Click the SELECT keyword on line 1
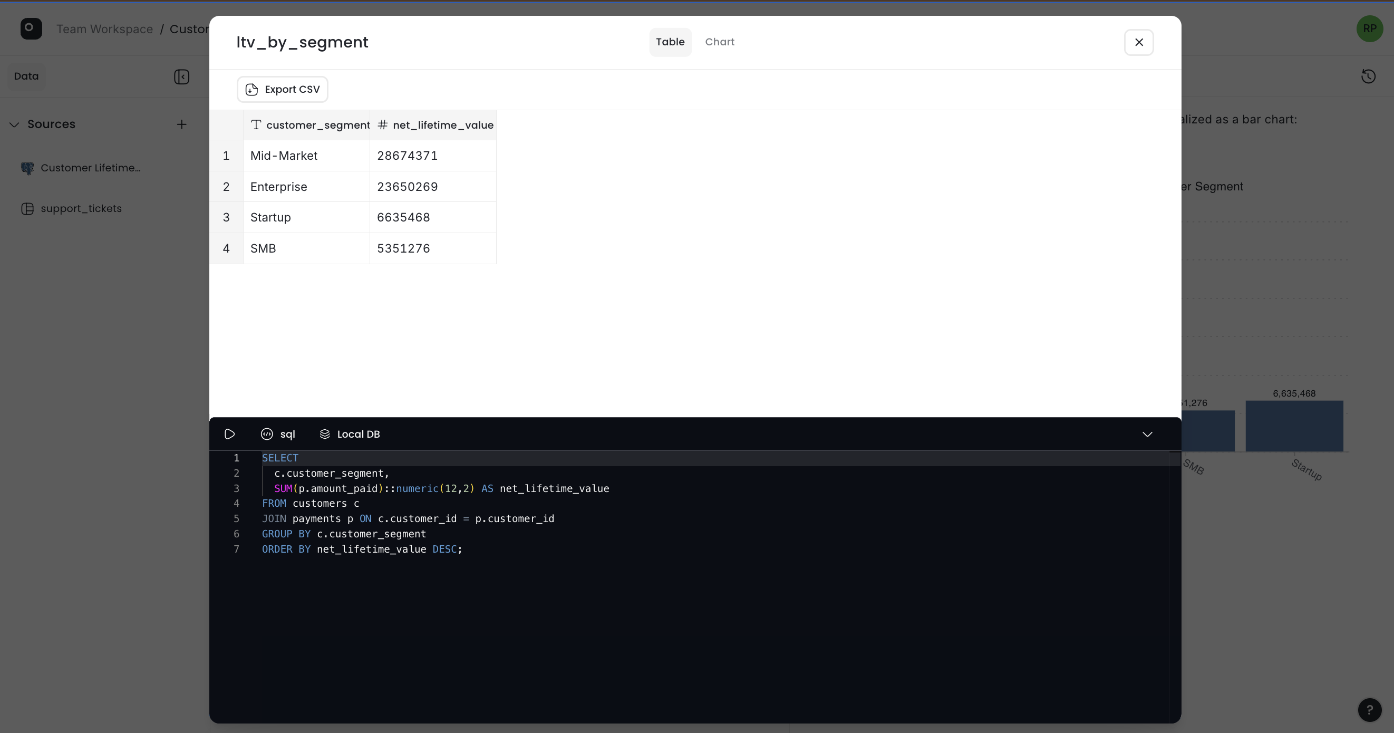Image resolution: width=1394 pixels, height=733 pixels. (x=280, y=458)
